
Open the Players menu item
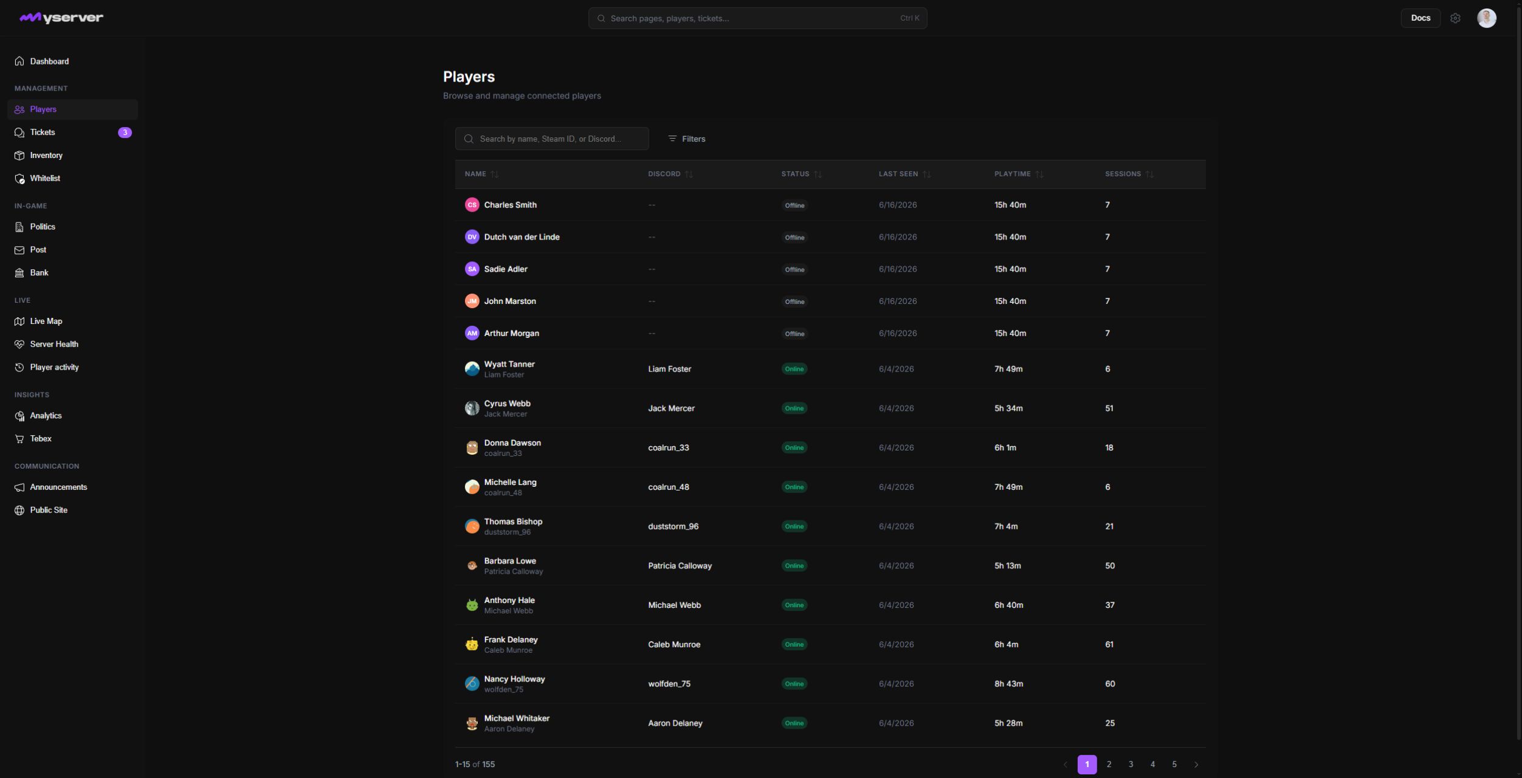click(72, 109)
